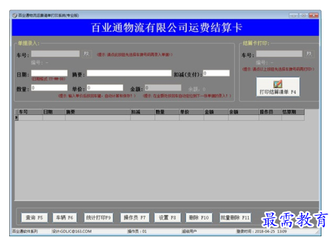Image resolution: width=333 pixels, height=238 pixels.
Task: Click the 操作员 : 01 status bar entry
Action: click(137, 231)
